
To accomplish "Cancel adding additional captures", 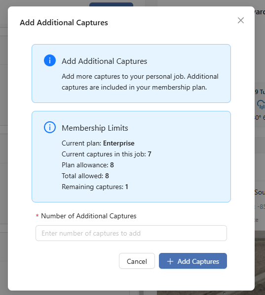I will click(137, 261).
